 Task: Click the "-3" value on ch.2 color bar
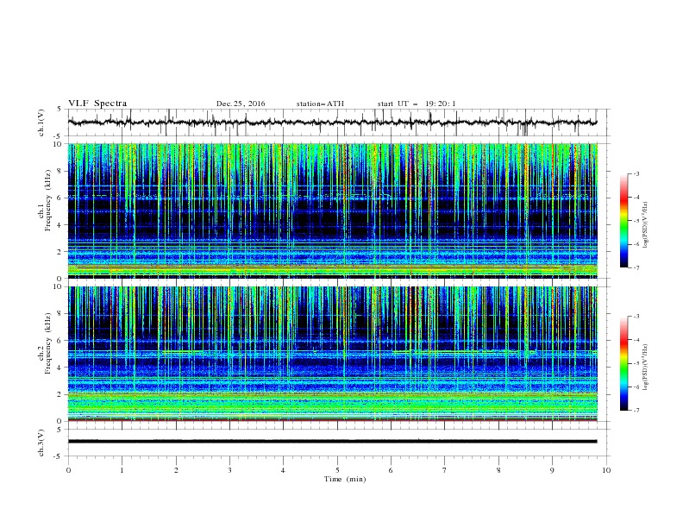click(636, 317)
